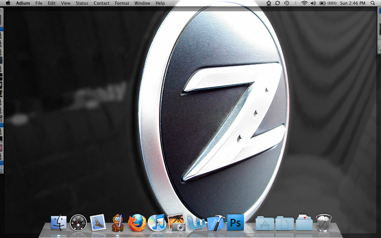
Task: Open the View menu
Action: 66,3
